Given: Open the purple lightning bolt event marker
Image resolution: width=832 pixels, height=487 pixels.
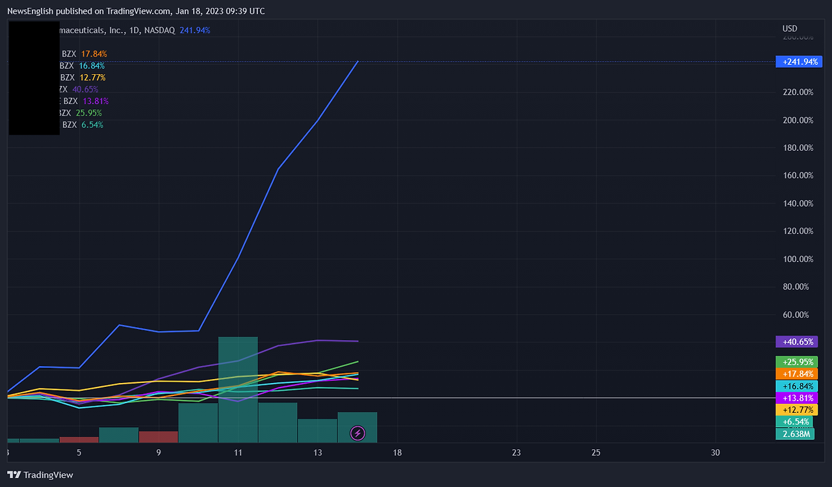Looking at the screenshot, I should [x=357, y=433].
